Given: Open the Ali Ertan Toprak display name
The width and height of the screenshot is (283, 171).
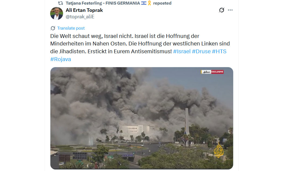Looking at the screenshot, I should pos(84,10).
